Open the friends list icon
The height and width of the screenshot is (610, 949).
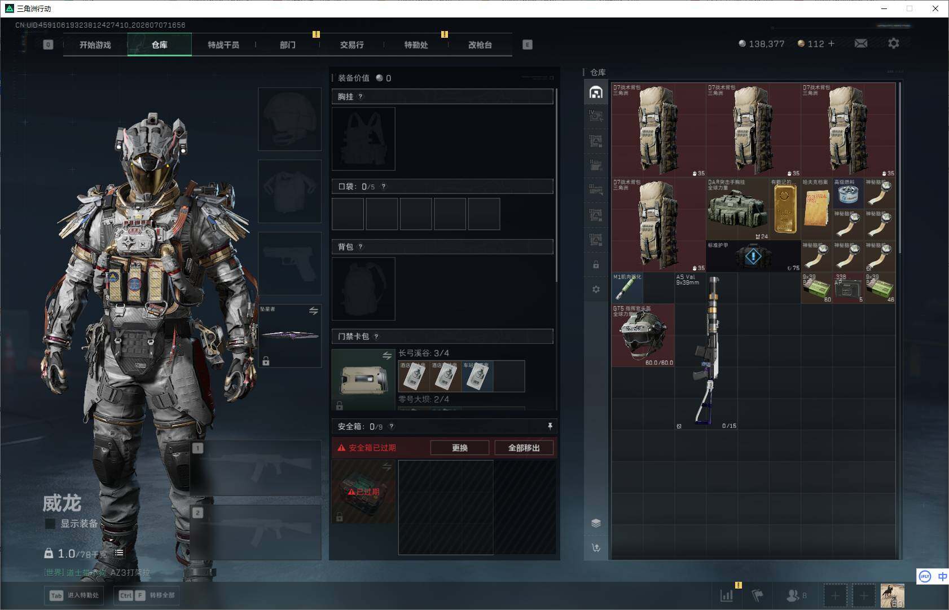pyautogui.click(x=793, y=595)
